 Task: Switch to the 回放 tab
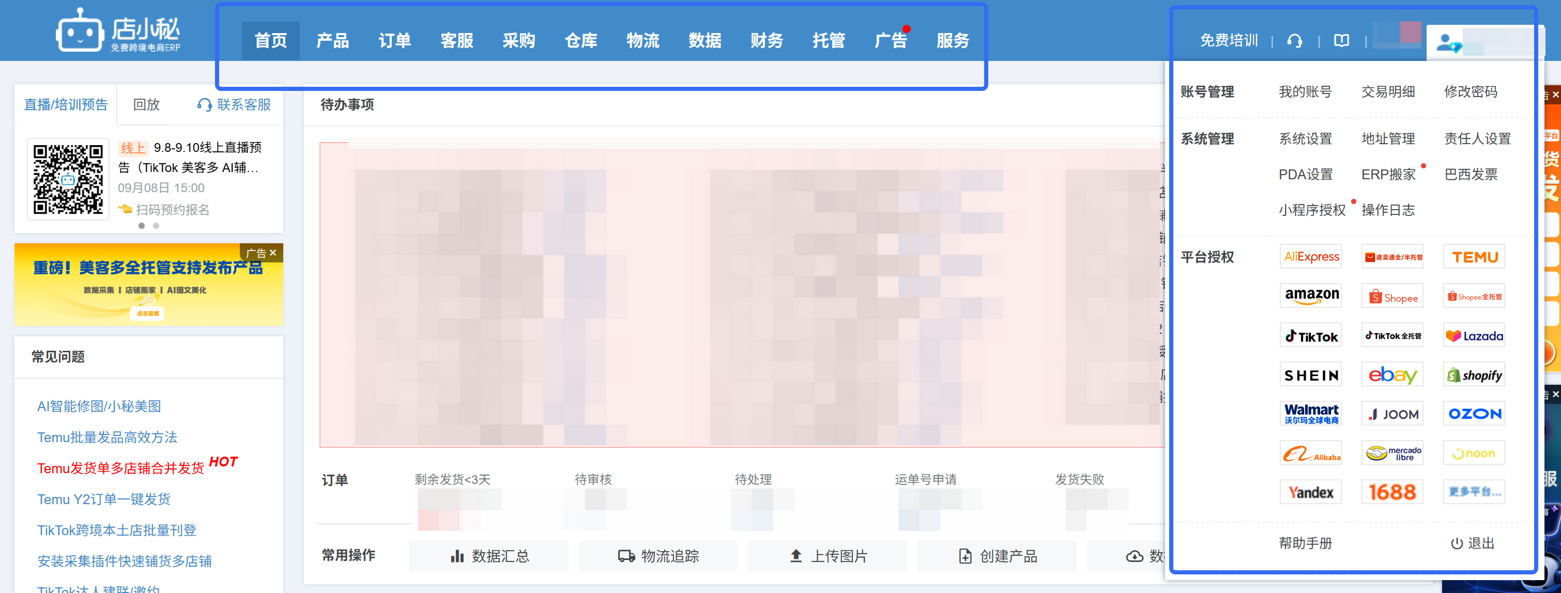(x=146, y=105)
